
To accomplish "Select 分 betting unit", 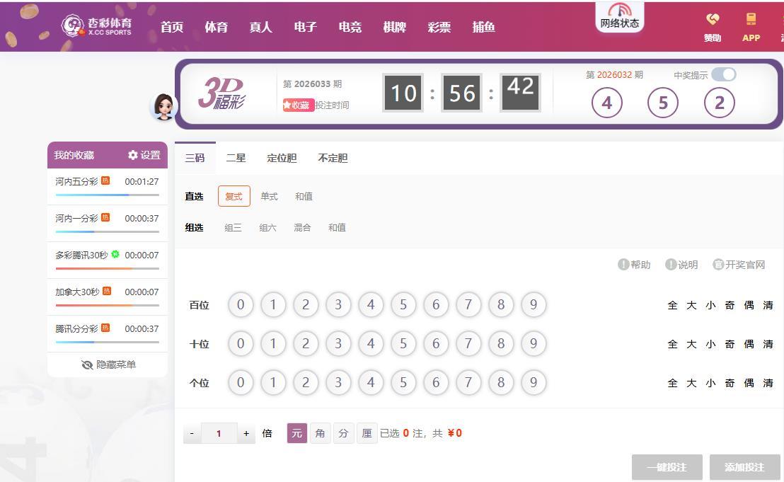I will 343,433.
